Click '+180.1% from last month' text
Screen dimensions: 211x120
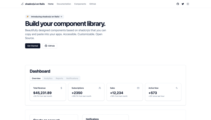click(81, 96)
